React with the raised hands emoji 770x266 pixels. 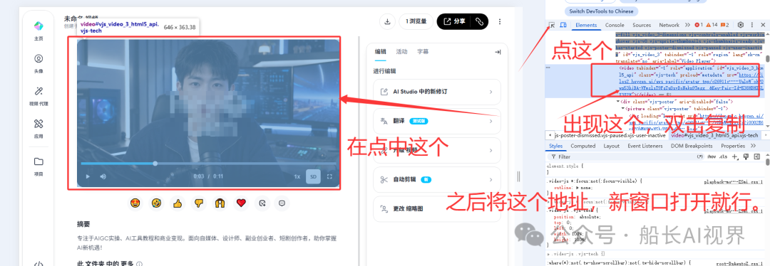click(220, 203)
